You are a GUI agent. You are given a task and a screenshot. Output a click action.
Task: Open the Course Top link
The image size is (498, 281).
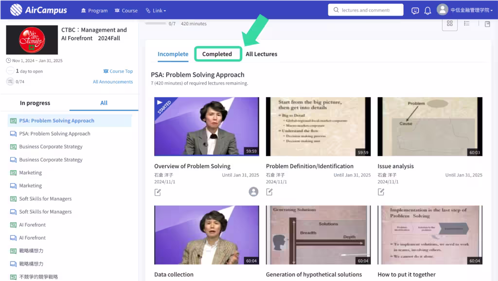coord(118,71)
